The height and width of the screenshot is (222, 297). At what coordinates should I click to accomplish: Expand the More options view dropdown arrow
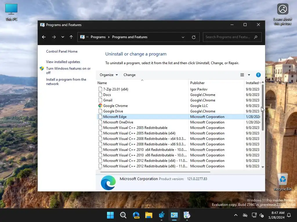pyautogui.click(x=249, y=75)
